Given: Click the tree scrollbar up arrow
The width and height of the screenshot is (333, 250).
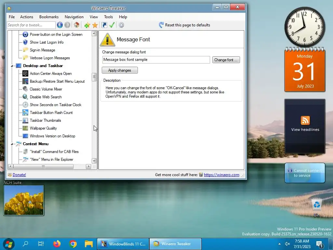Looking at the screenshot, I should click(x=94, y=34).
